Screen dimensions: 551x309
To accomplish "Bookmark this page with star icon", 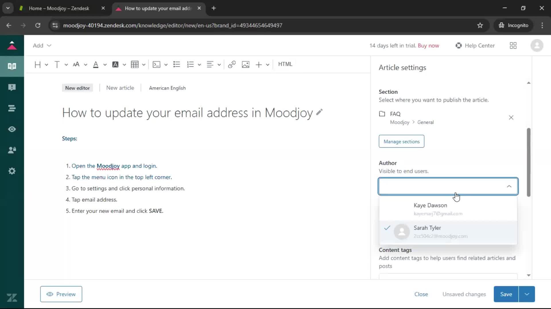I will click(480, 25).
